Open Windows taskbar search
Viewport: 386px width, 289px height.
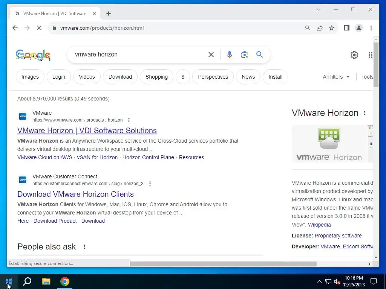click(x=27, y=281)
